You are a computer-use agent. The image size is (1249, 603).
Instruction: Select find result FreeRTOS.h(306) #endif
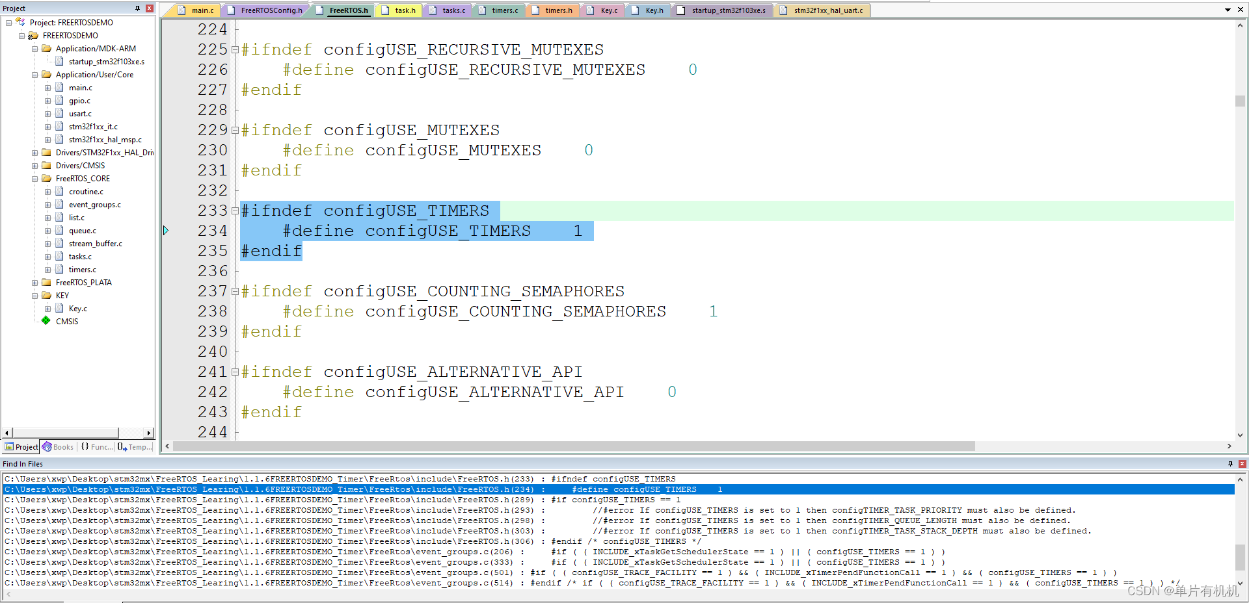click(618, 541)
